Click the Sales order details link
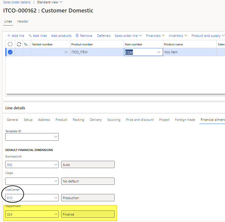This screenshot has height=222, width=225. (x=17, y=2)
